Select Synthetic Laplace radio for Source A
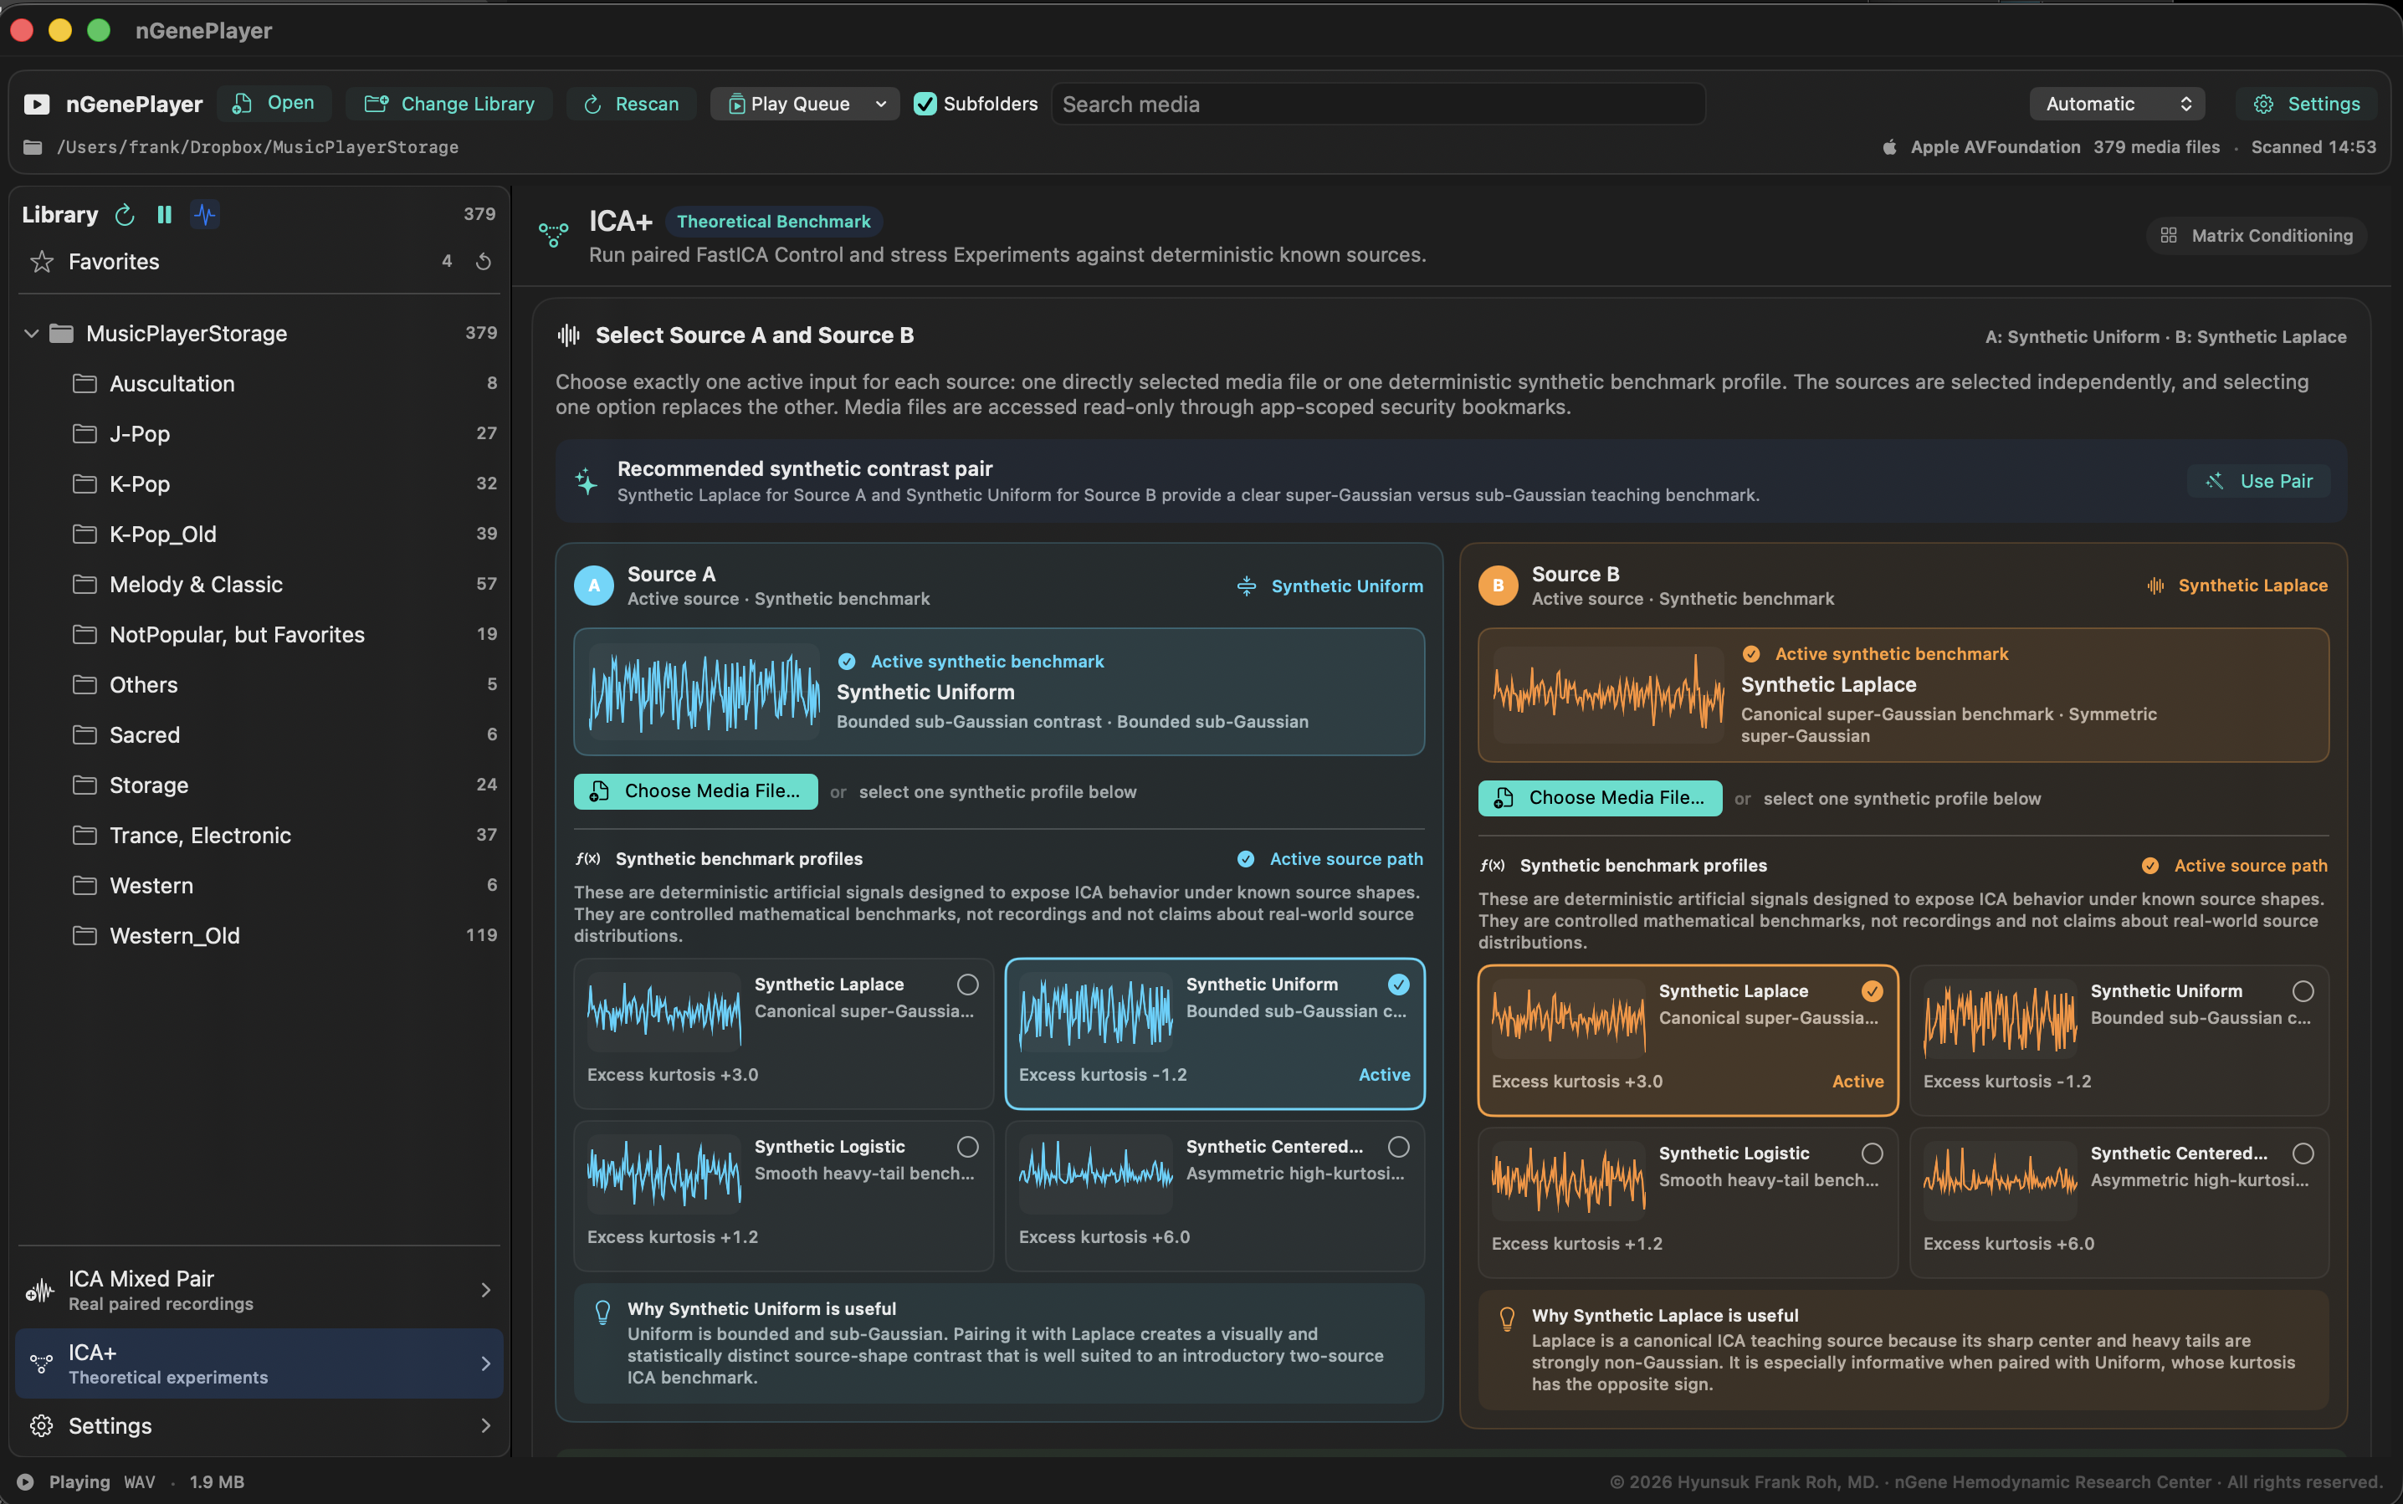2403x1504 pixels. coord(967,985)
